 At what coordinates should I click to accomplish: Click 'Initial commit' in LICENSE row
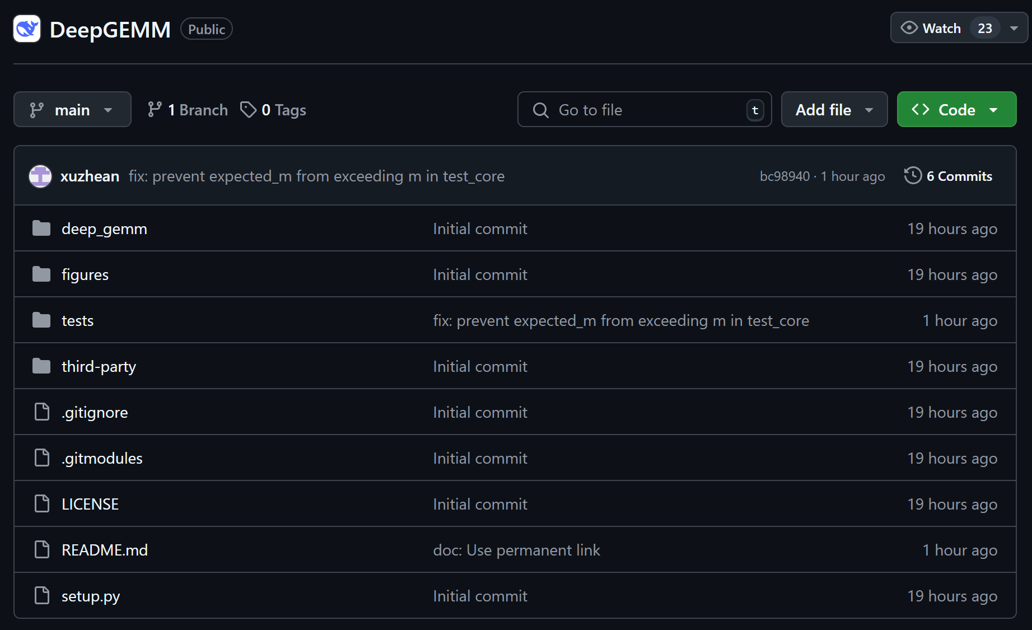(x=480, y=504)
